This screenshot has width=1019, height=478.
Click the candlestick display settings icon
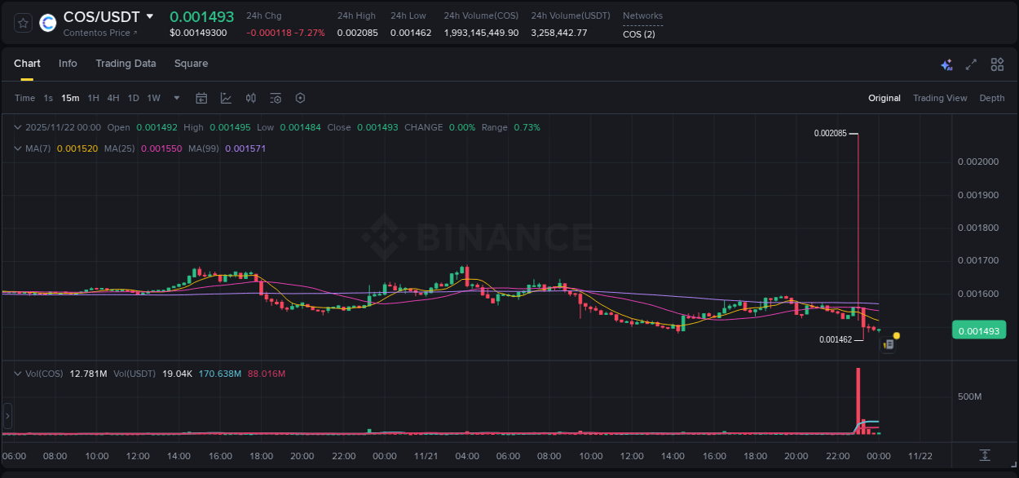(x=250, y=98)
